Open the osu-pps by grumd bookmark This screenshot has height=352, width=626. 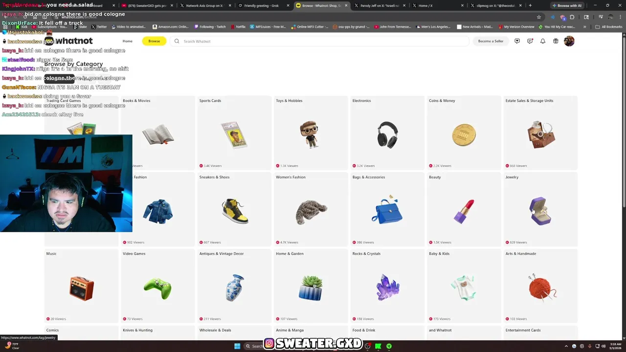point(351,27)
